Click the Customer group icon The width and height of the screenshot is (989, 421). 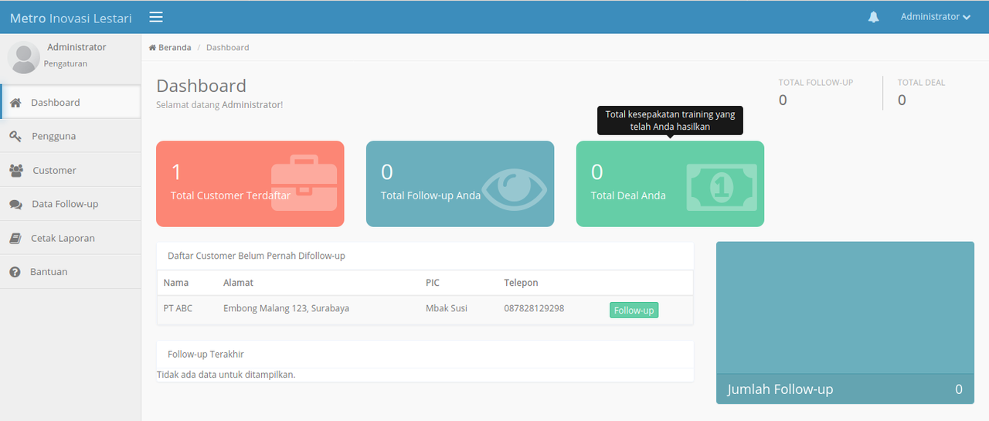(x=16, y=170)
